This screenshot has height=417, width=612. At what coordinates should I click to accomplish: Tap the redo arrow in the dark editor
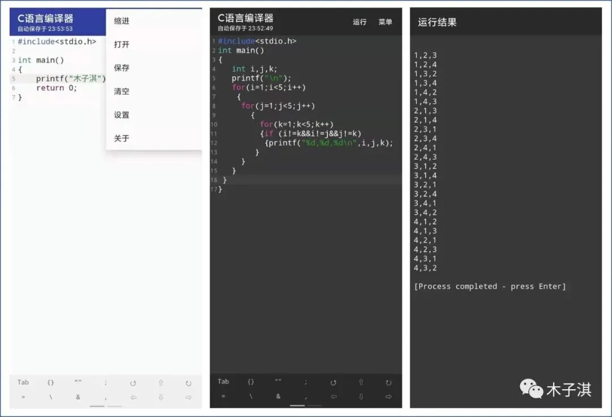point(388,382)
